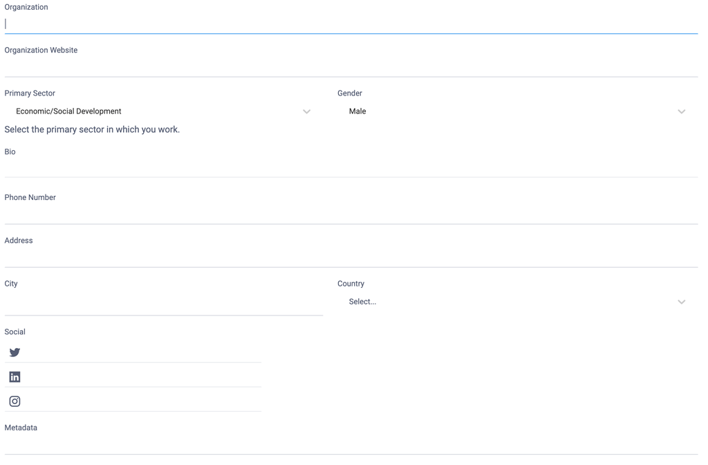Click the chevron on the Country field
This screenshot has width=708, height=465.
tap(682, 302)
